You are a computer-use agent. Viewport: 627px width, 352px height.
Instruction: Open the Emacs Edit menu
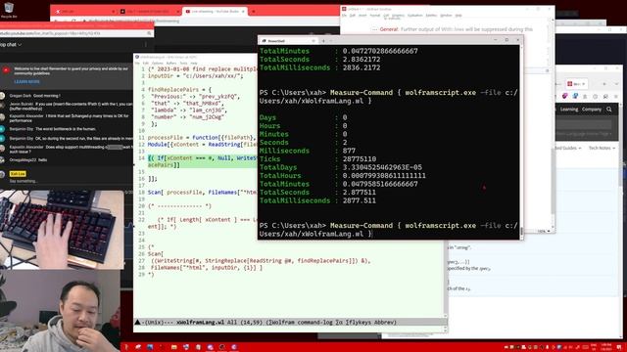point(146,63)
